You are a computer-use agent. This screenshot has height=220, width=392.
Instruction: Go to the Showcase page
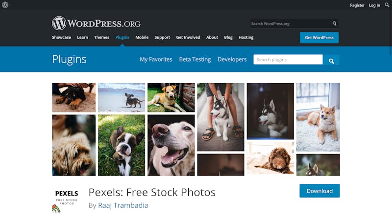click(x=61, y=38)
